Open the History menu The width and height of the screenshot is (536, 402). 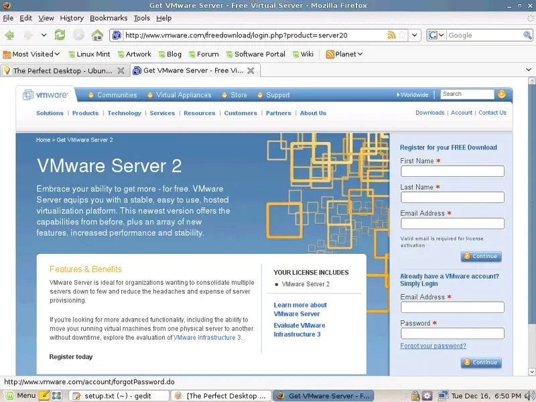click(x=72, y=18)
